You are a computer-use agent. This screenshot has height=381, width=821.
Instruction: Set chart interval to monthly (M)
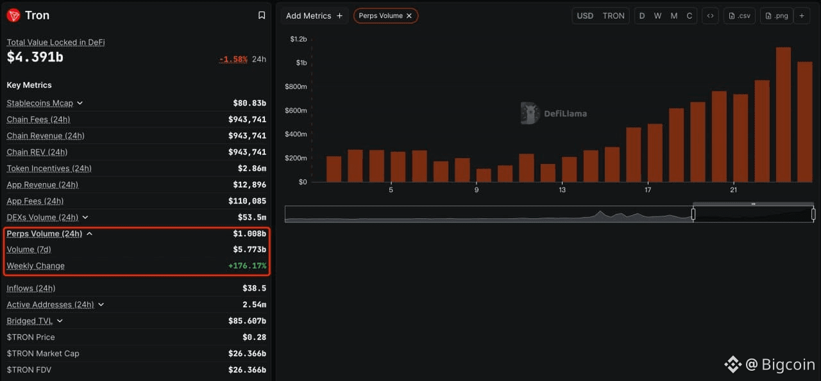tap(673, 16)
